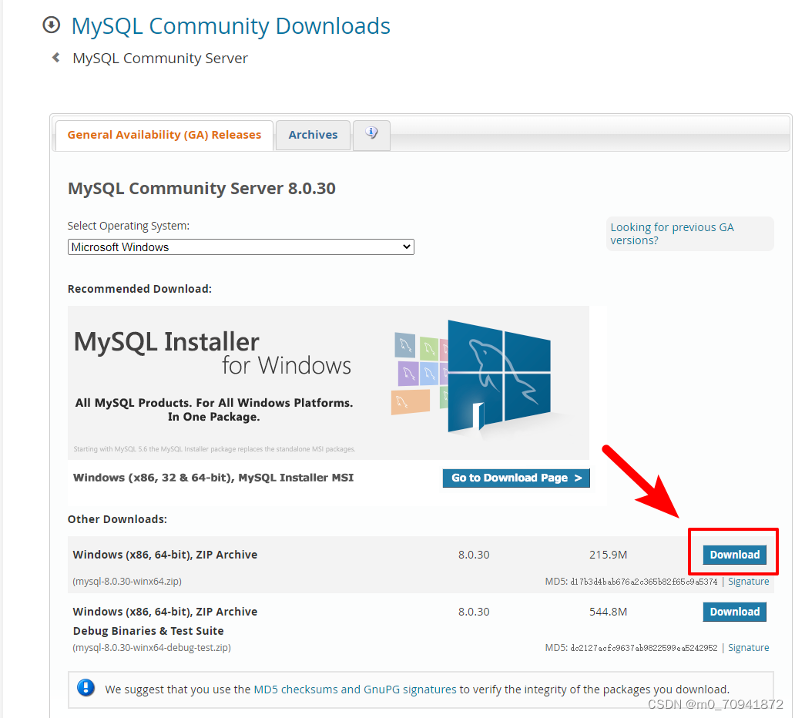Viewport: 795px width, 718px height.
Task: Click the MySQL Installer for Windows banner
Action: (x=328, y=382)
